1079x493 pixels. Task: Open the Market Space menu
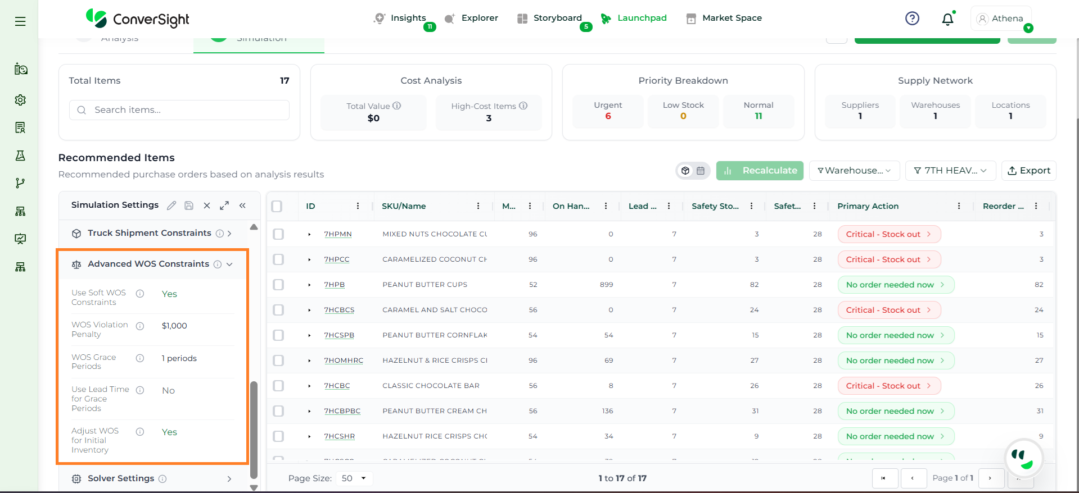pyautogui.click(x=724, y=18)
